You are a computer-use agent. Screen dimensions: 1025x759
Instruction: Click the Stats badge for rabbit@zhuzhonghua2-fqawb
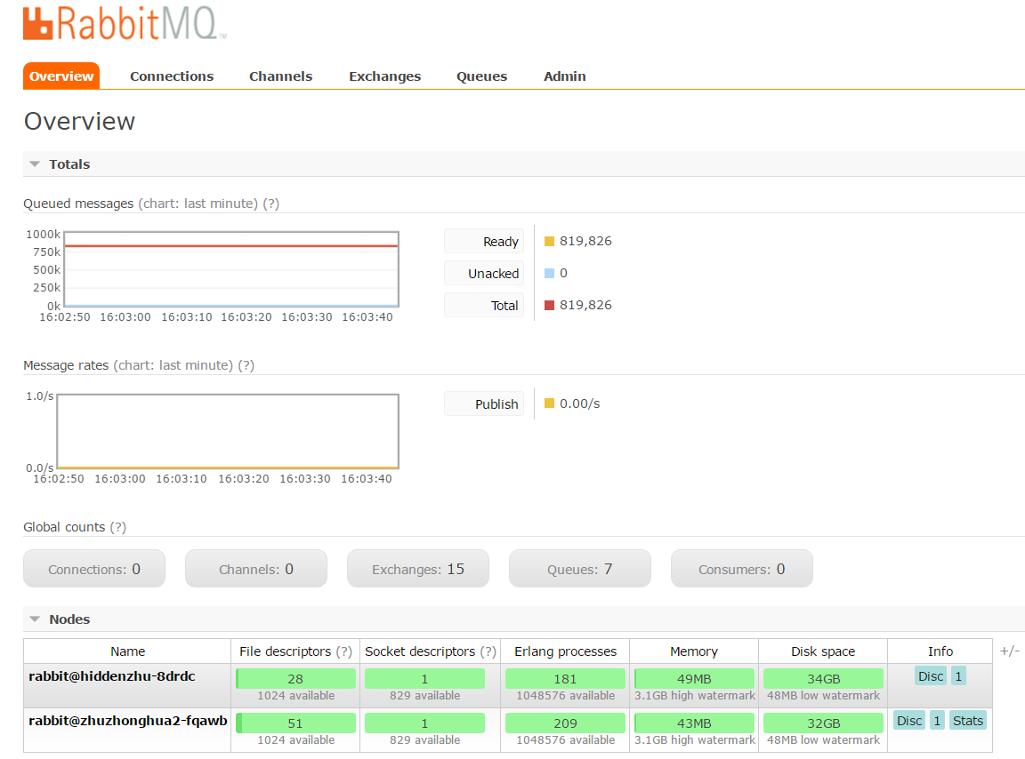[x=968, y=721]
